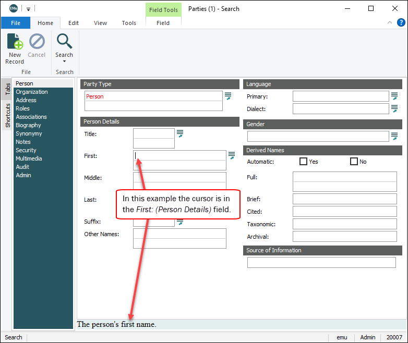Click into the Source of Information field
Image resolution: width=408 pixels, height=343 pixels.
[321, 262]
